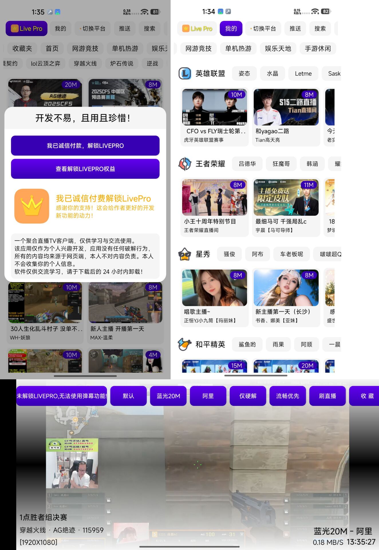The width and height of the screenshot is (379, 550).
Task: Open 我的 tab in right screen
Action: pos(231,28)
